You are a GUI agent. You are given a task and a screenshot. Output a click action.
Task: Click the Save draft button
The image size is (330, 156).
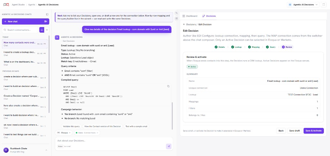click(x=295, y=131)
